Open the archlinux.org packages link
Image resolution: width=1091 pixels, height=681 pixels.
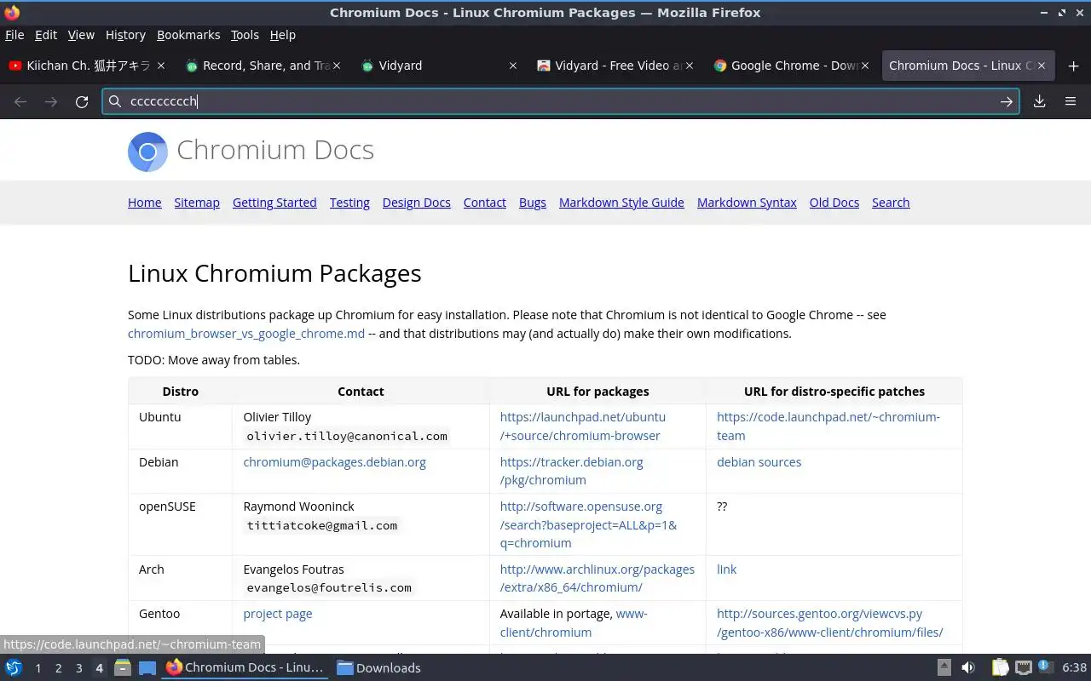(x=597, y=578)
